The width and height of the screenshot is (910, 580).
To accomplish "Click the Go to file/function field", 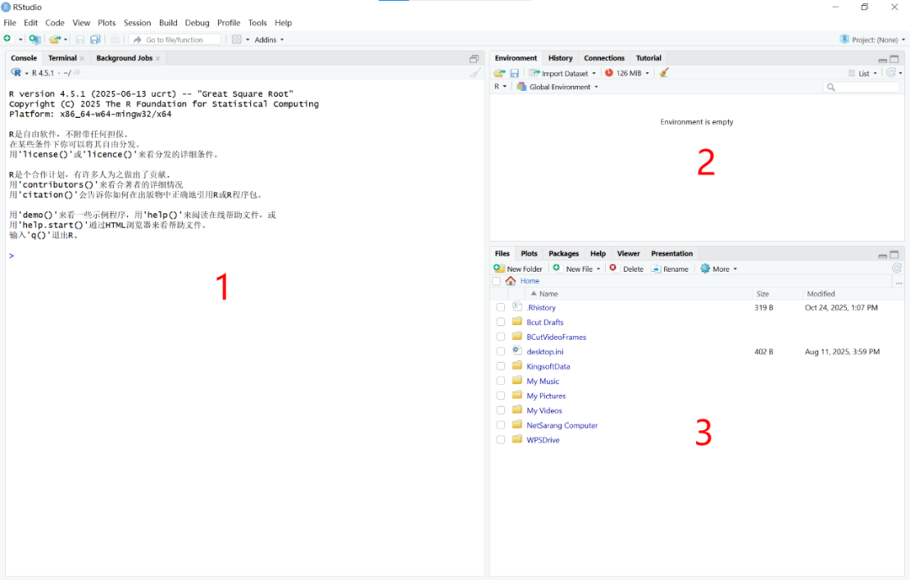I will (174, 39).
